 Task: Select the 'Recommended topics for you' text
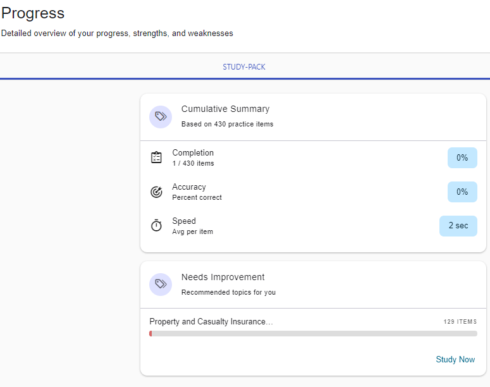click(228, 292)
